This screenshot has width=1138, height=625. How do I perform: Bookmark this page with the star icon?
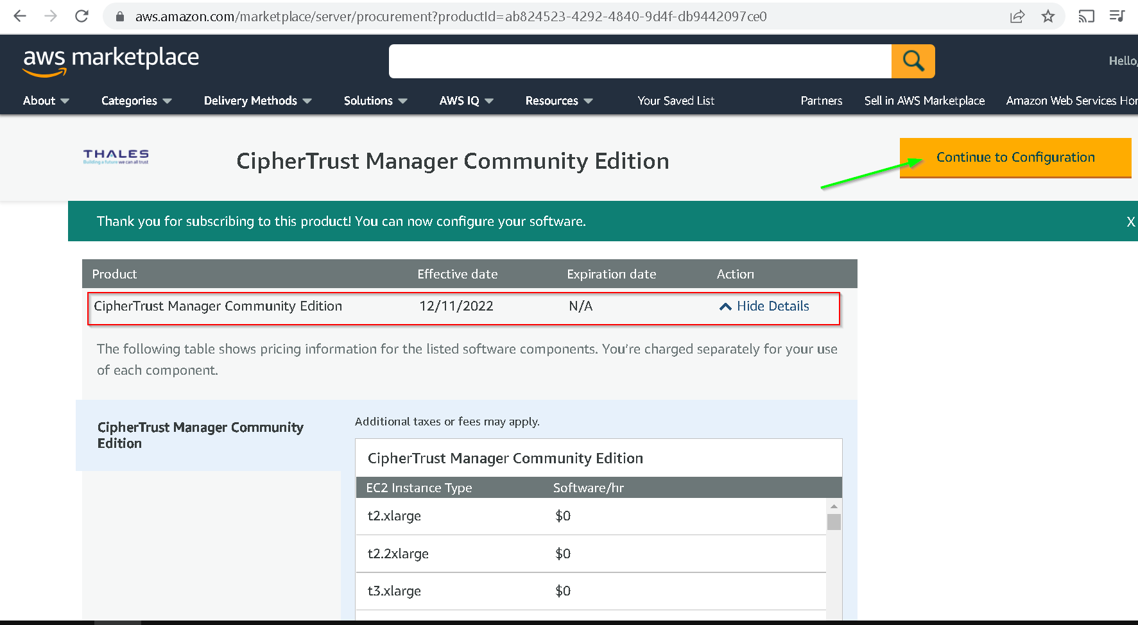pos(1048,17)
